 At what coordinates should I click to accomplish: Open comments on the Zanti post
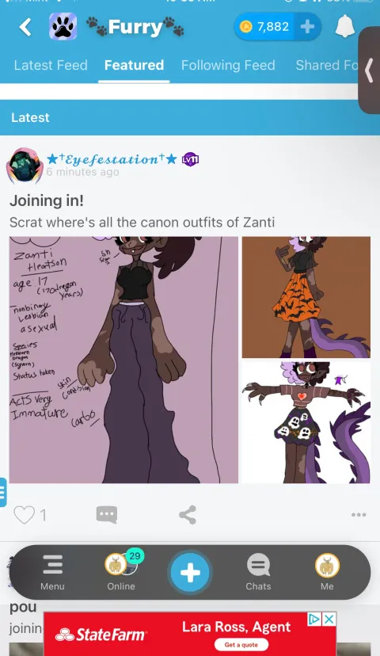[107, 515]
